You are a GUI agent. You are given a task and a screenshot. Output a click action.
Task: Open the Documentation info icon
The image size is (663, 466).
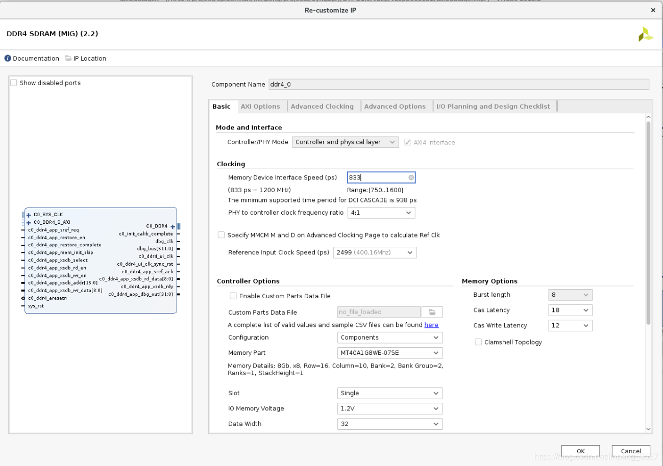click(x=8, y=59)
